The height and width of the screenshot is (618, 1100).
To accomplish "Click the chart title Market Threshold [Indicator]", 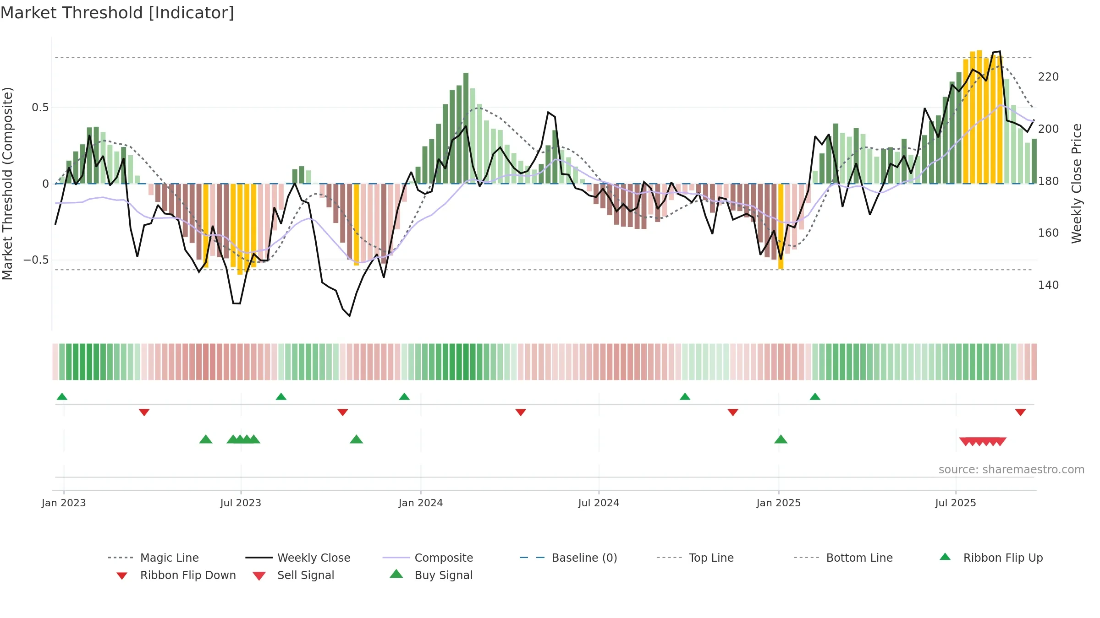I will coord(117,13).
